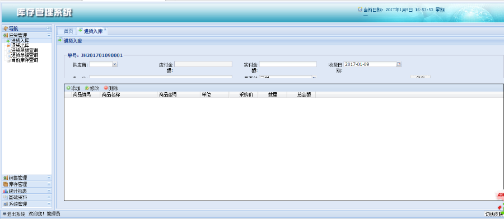
Task: Click the 当前库存查询 database icon
Action: pyautogui.click(x=8, y=60)
